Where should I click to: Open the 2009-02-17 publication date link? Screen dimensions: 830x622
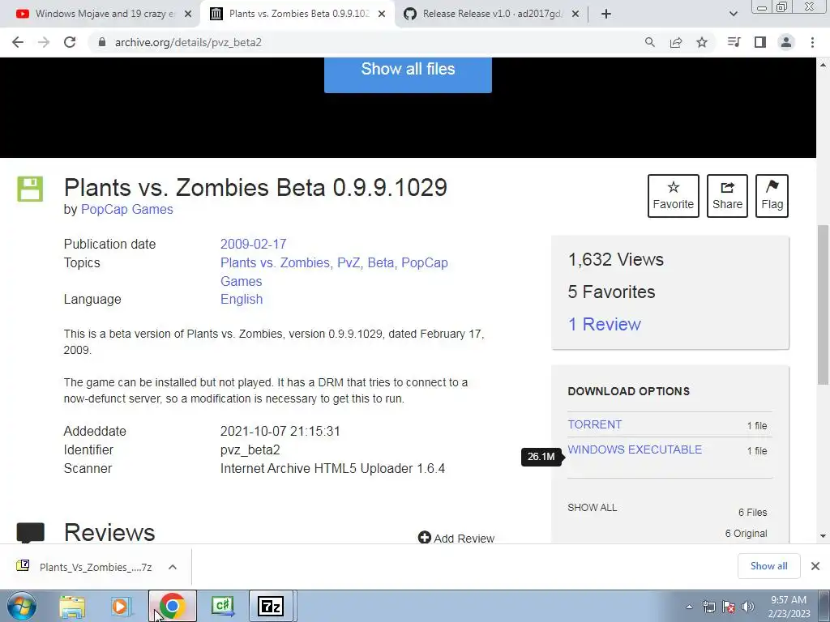point(253,244)
